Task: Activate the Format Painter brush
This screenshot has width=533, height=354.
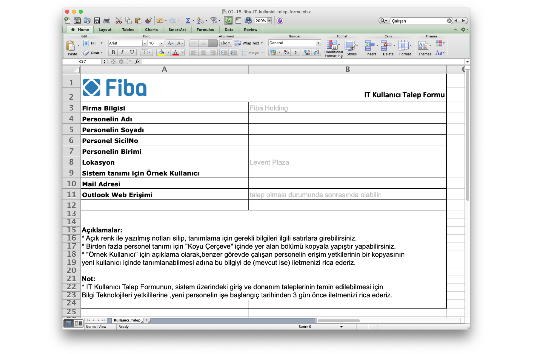Action: pos(148,20)
